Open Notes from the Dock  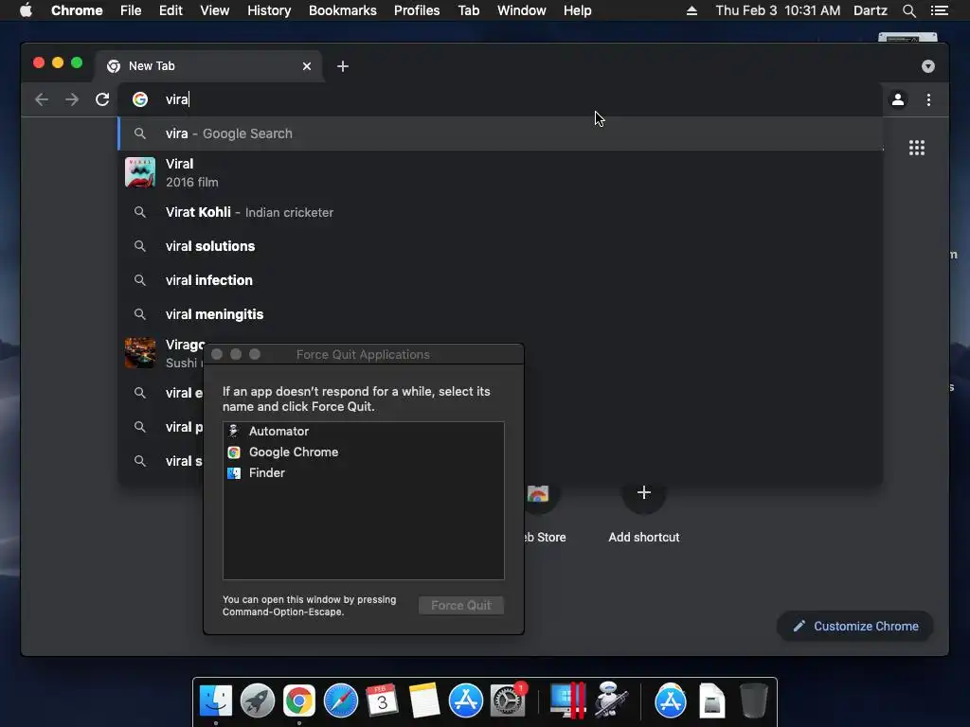[423, 700]
